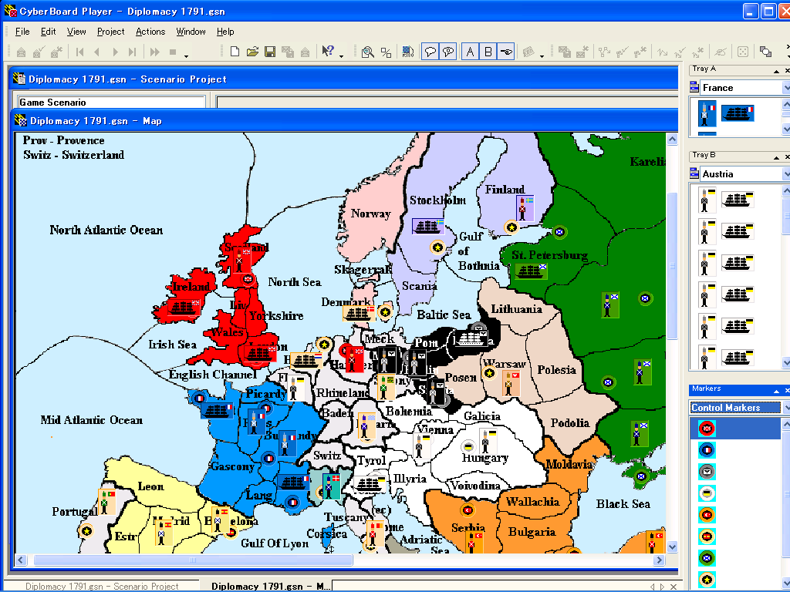Click the dice roll icon
This screenshot has width=790, height=592.
click(x=742, y=52)
